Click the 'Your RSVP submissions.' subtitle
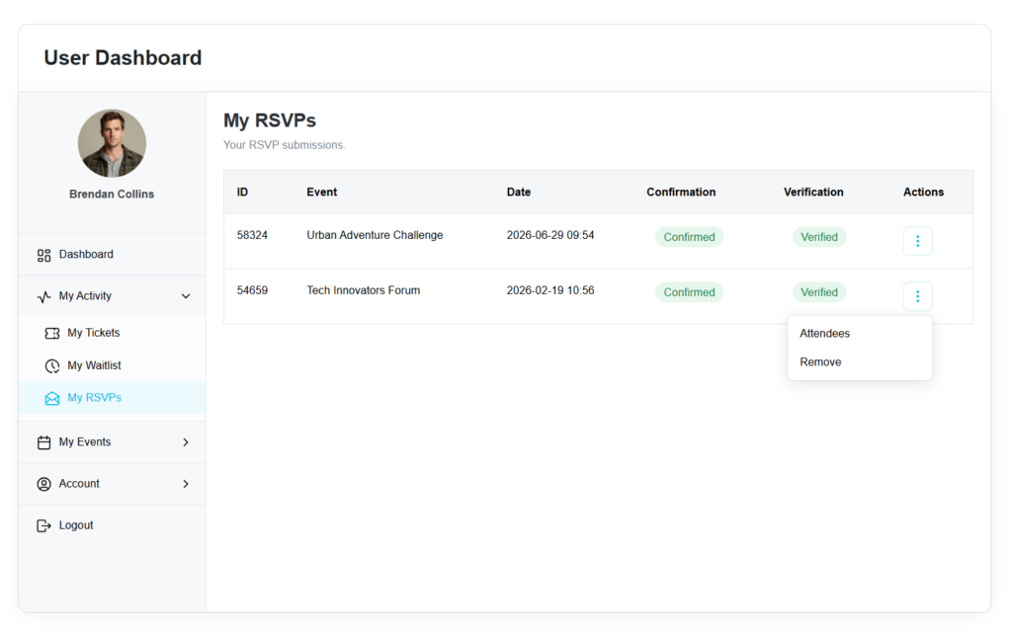This screenshot has width=1012, height=632. (284, 145)
